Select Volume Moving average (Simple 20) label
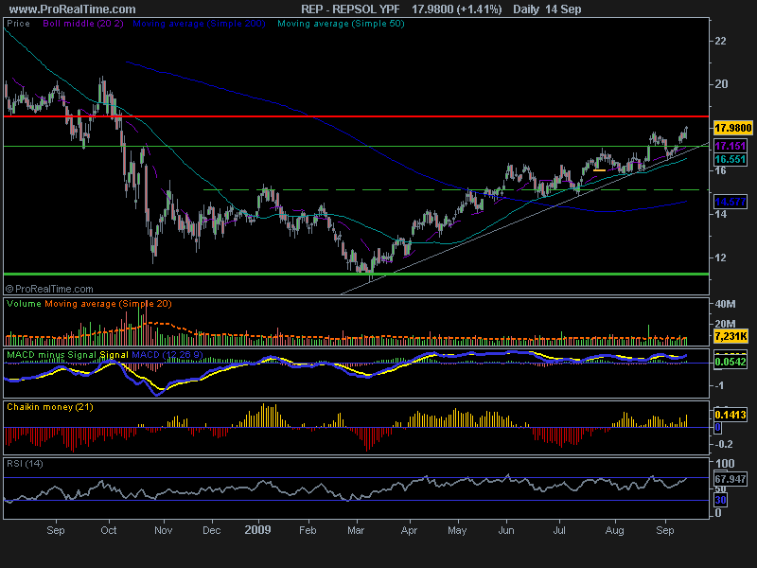Screen dimensions: 757x568 click(x=108, y=304)
